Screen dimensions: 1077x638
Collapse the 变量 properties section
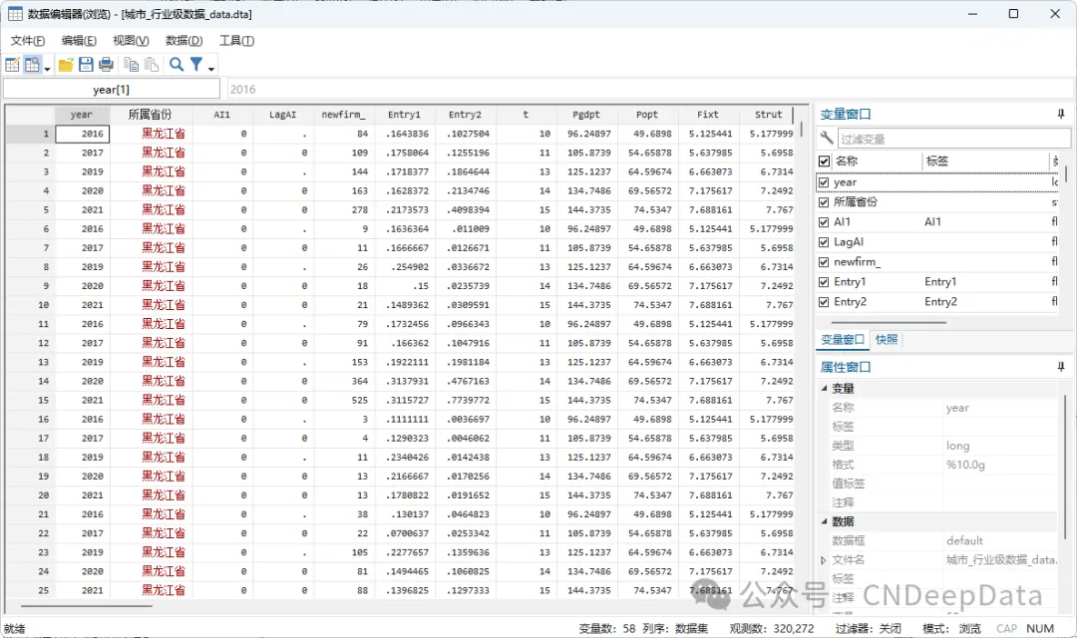coord(825,388)
